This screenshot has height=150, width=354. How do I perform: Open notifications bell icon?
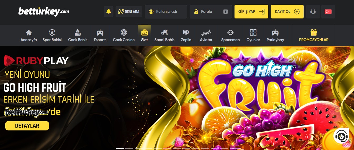coord(108,12)
